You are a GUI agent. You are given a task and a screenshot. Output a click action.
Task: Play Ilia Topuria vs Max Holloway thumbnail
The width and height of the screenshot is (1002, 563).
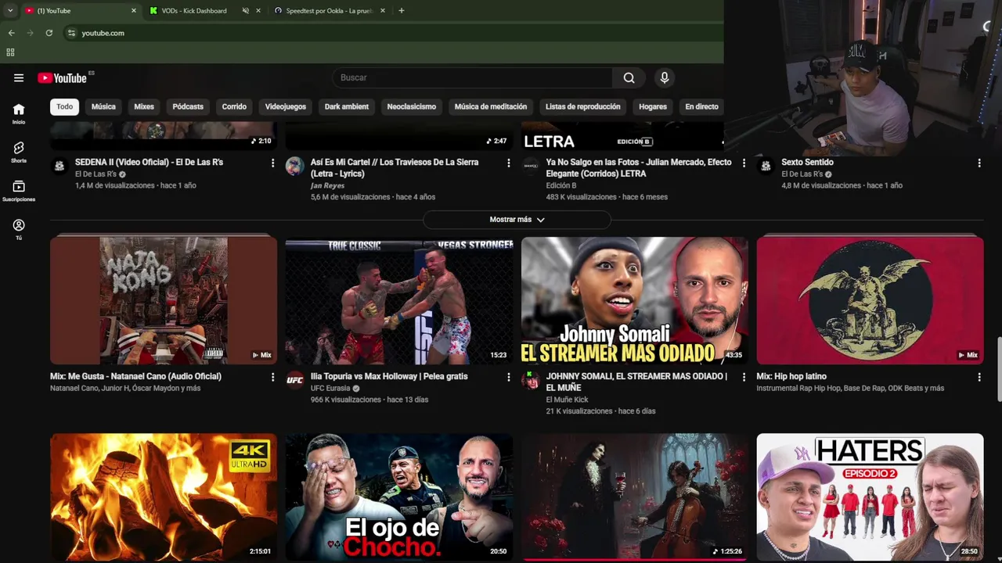[399, 301]
